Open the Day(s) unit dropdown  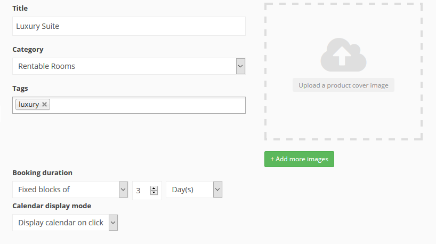194,190
